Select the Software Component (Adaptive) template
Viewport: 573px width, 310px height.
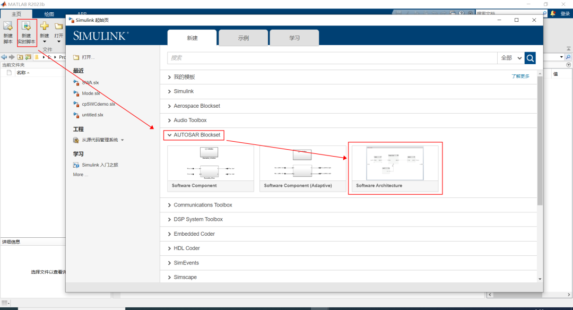click(302, 168)
